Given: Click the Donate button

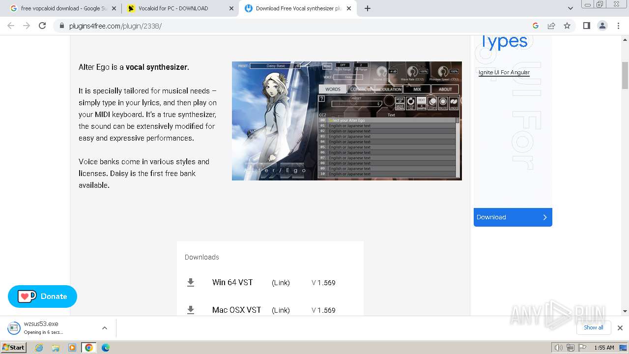Looking at the screenshot, I should (42, 296).
